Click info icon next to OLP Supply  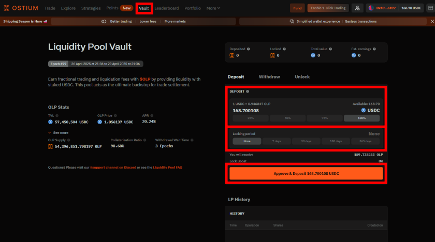pos(69,140)
